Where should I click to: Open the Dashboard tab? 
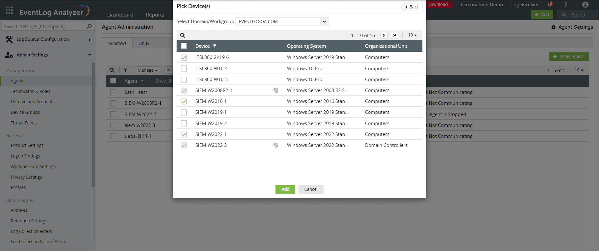click(x=120, y=15)
